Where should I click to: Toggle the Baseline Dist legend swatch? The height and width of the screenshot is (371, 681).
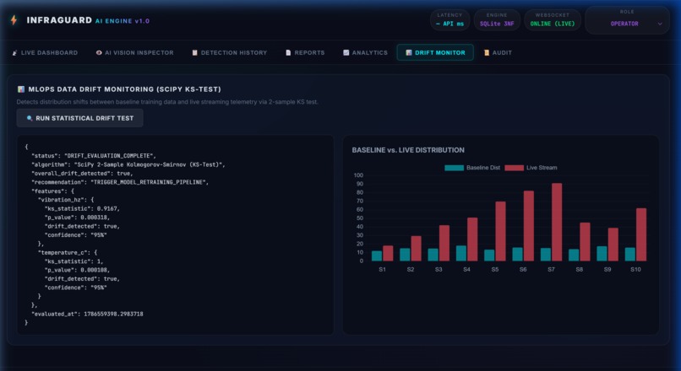coord(454,168)
